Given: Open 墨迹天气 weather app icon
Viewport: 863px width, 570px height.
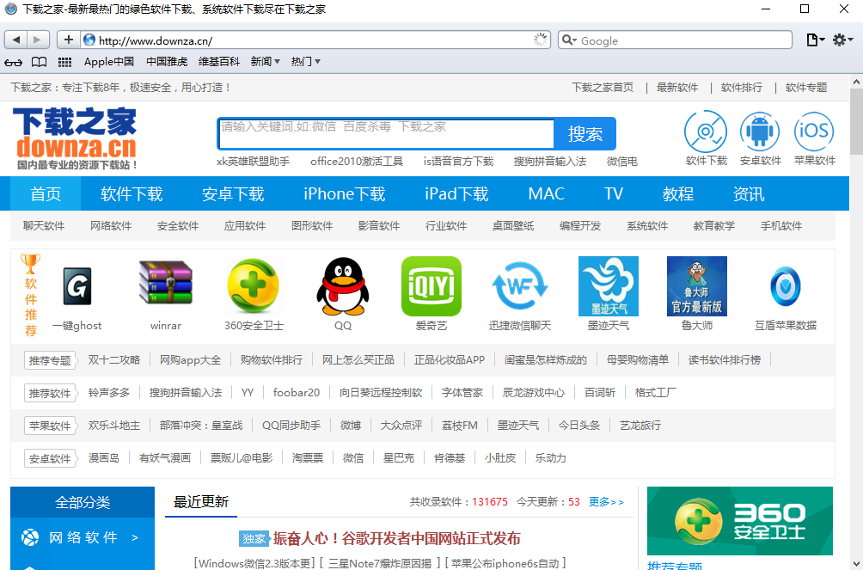Looking at the screenshot, I should pyautogui.click(x=608, y=286).
